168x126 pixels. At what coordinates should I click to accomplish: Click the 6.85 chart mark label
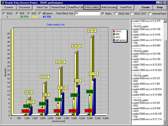(46, 95)
